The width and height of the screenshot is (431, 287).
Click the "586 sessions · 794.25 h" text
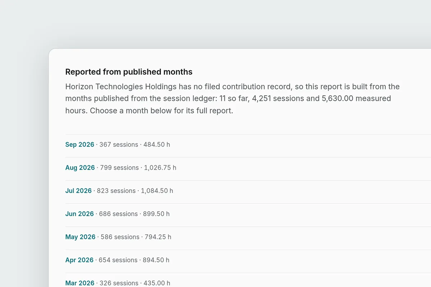(136, 237)
